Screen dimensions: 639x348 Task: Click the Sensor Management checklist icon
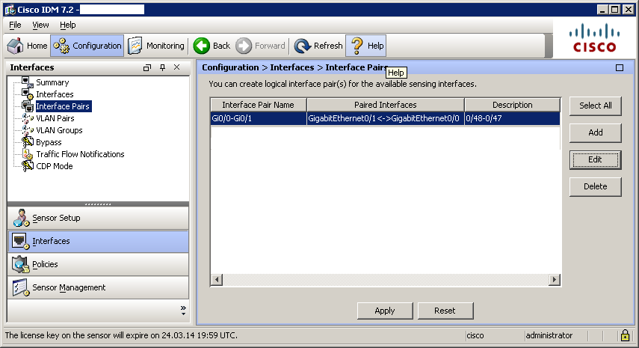tap(20, 287)
